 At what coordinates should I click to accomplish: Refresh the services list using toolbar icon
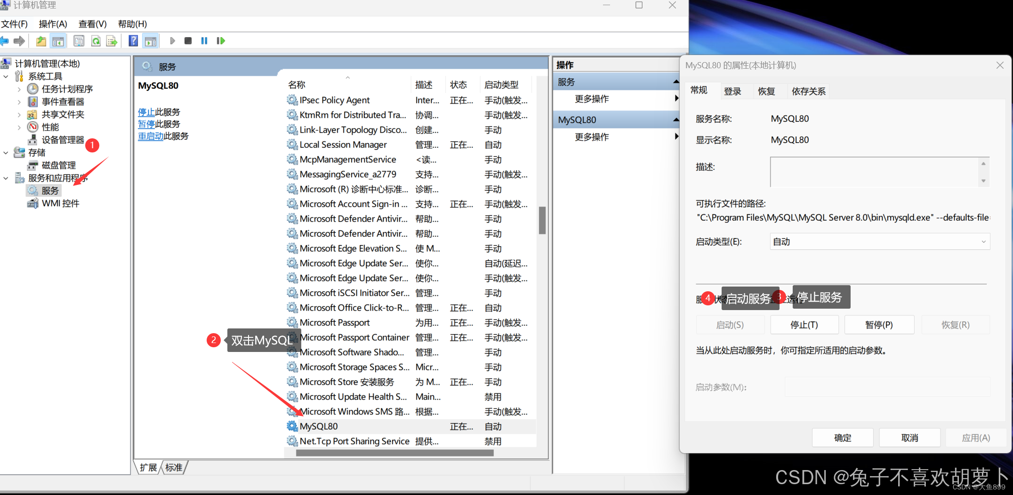pyautogui.click(x=96, y=41)
